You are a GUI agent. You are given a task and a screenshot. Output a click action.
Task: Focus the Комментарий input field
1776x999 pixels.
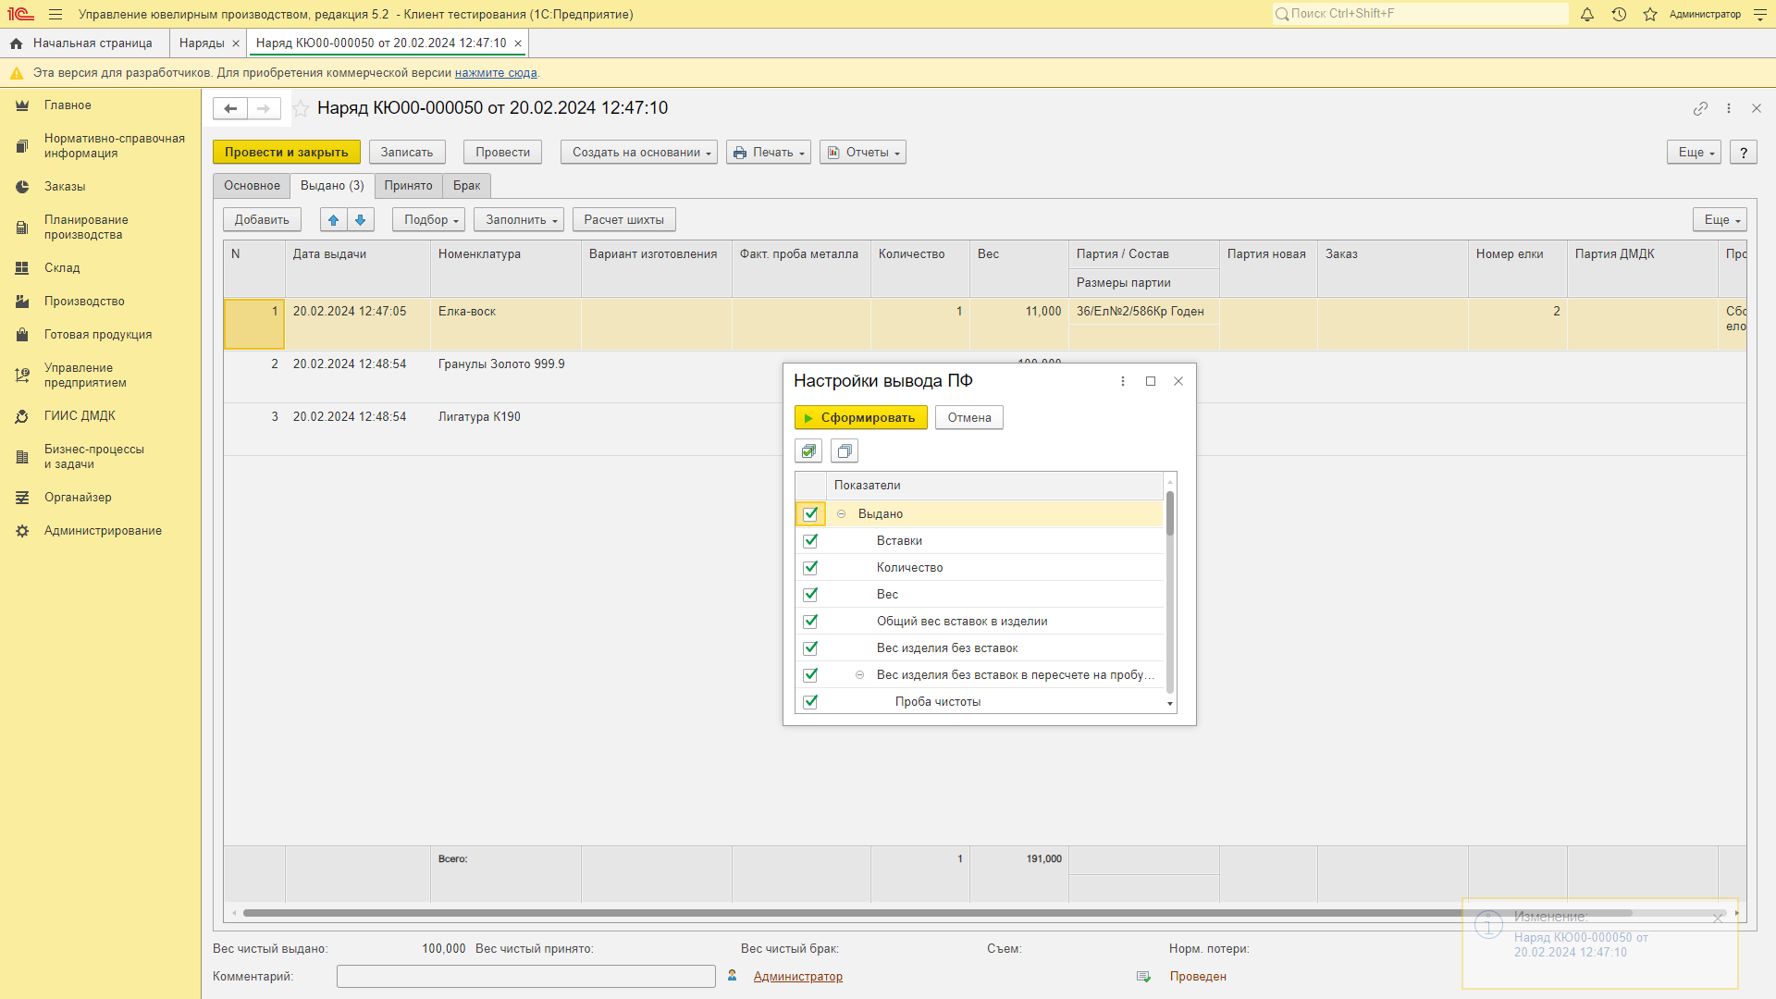526,977
